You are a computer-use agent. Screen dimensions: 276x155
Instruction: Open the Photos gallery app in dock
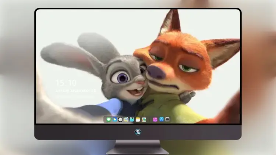click(144, 119)
